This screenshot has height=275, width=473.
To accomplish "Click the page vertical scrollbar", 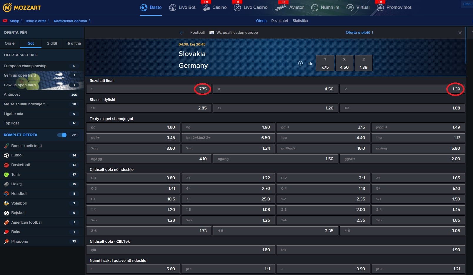I will 466,45.
